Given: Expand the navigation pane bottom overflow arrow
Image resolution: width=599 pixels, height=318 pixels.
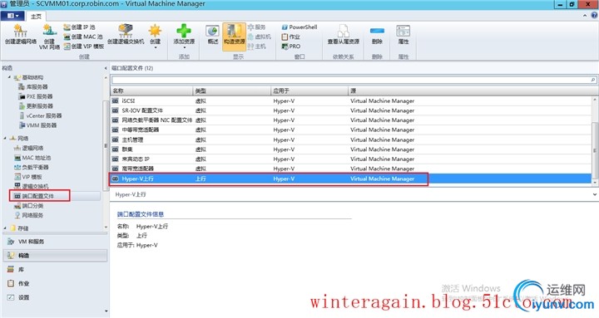Looking at the screenshot, I should [x=106, y=311].
